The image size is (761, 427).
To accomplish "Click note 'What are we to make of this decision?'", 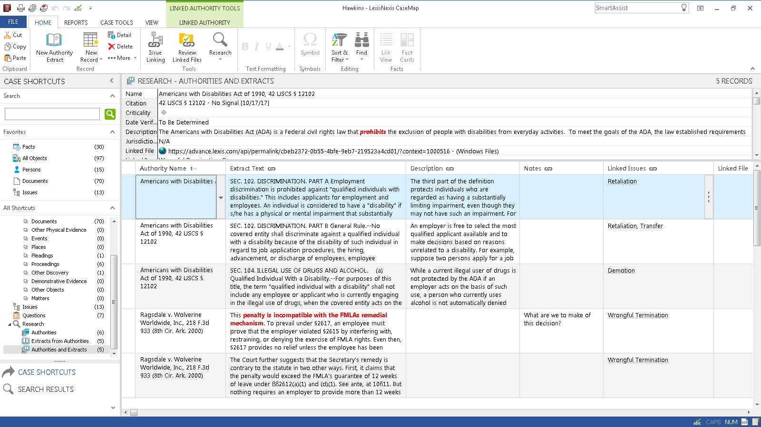I will pyautogui.click(x=557, y=319).
